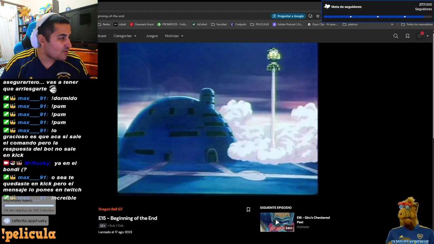Open the PROMIEDOS bookmark

pyautogui.click(x=172, y=24)
